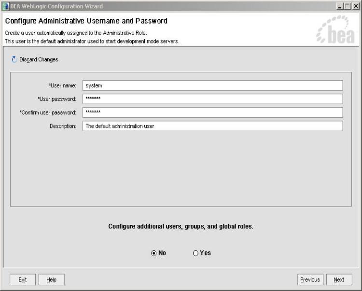Image resolution: width=362 pixels, height=291 pixels.
Task: Proceed with the Next button
Action: (339, 279)
